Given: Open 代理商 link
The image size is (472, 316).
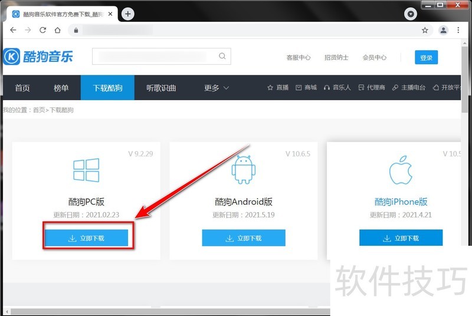Looking at the screenshot, I should coord(372,87).
